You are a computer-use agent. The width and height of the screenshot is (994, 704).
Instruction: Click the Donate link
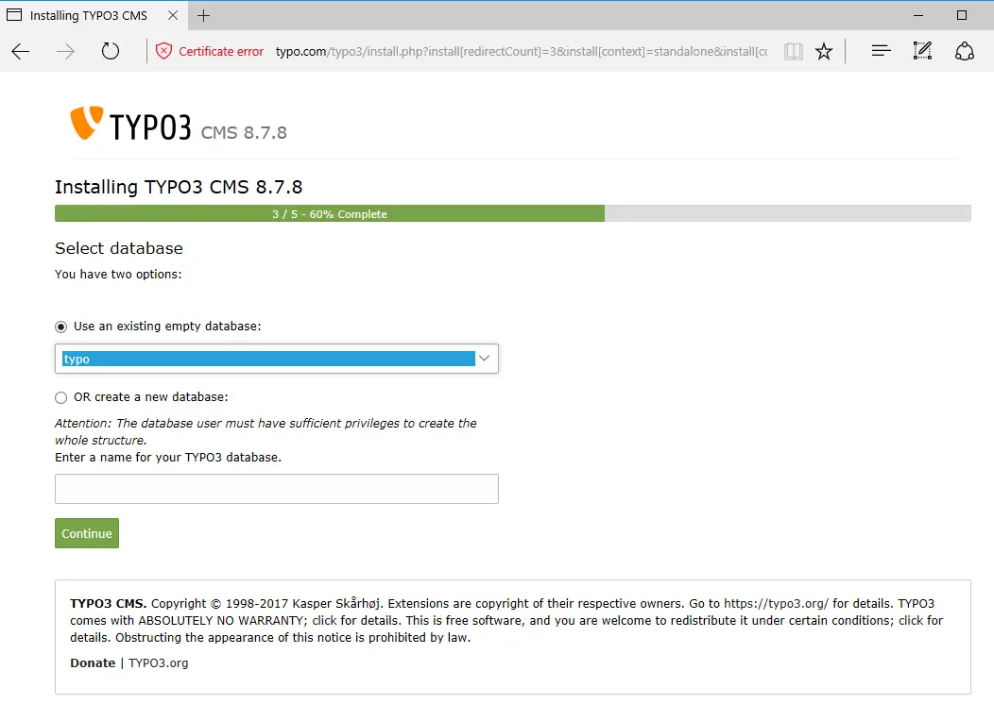coord(93,662)
